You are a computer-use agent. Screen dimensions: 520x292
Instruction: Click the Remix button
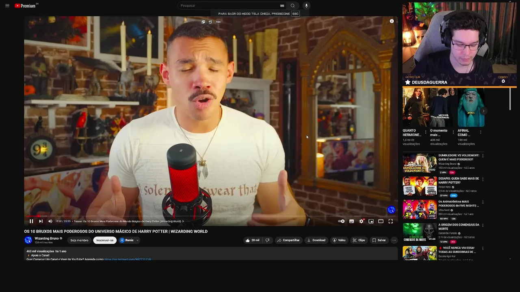point(126,240)
